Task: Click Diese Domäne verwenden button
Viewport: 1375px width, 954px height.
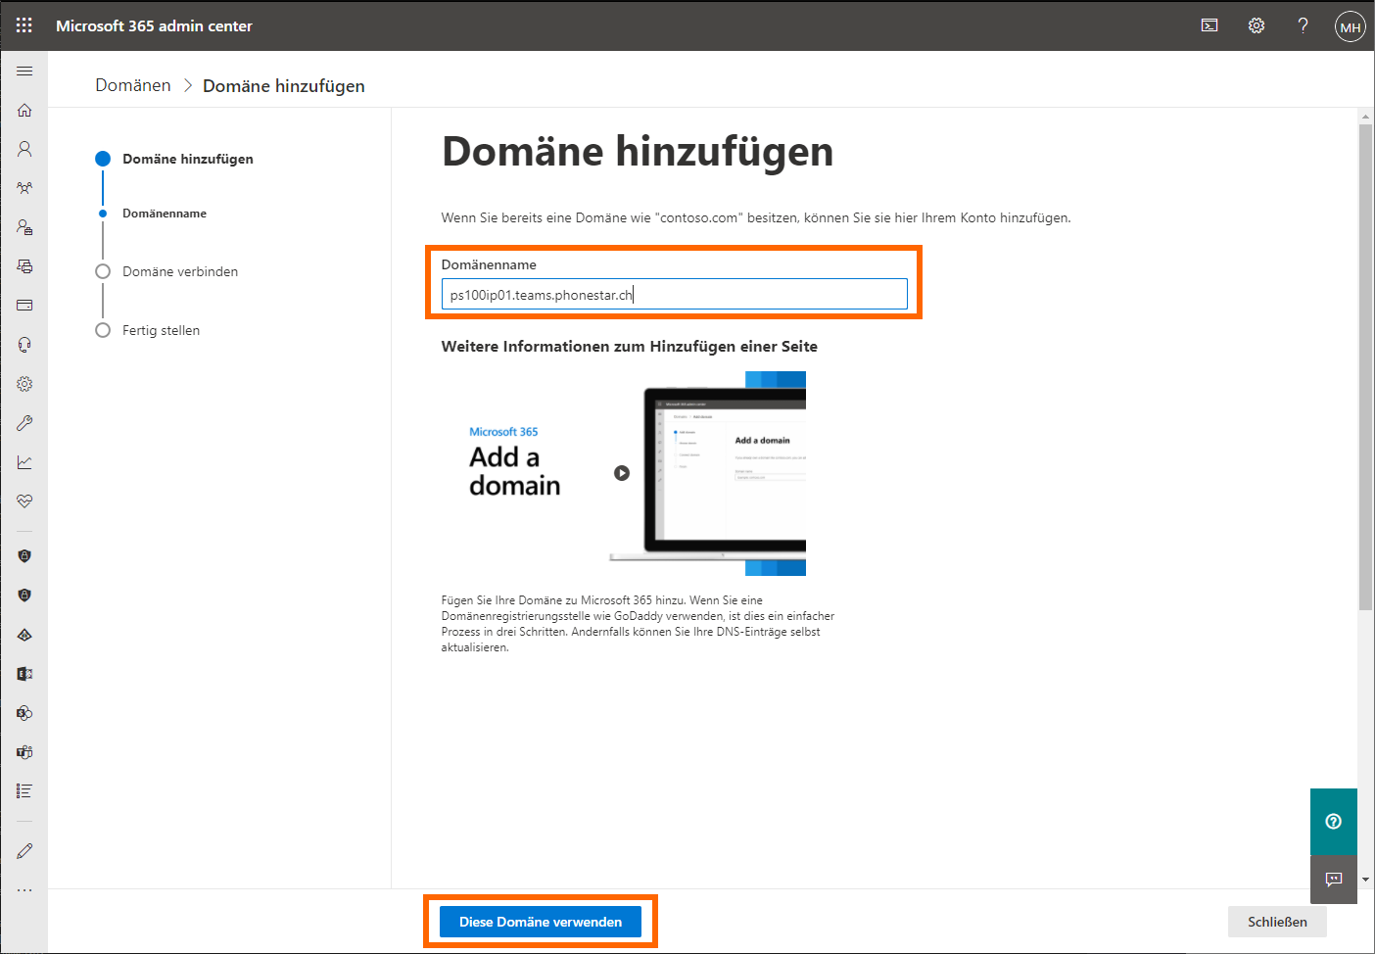Action: 541,922
